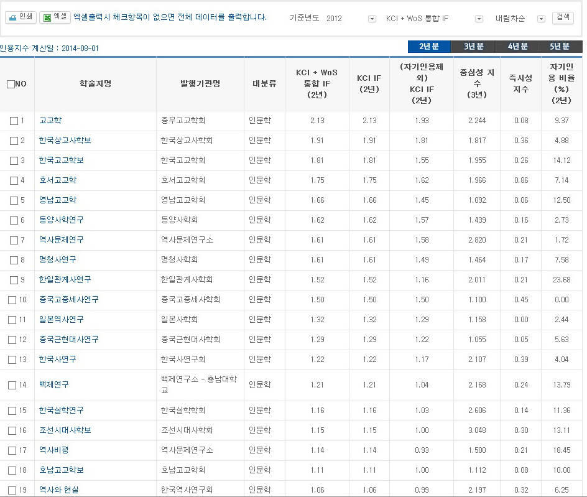
Task: Switch to the 5년분 tab
Action: click(x=560, y=47)
